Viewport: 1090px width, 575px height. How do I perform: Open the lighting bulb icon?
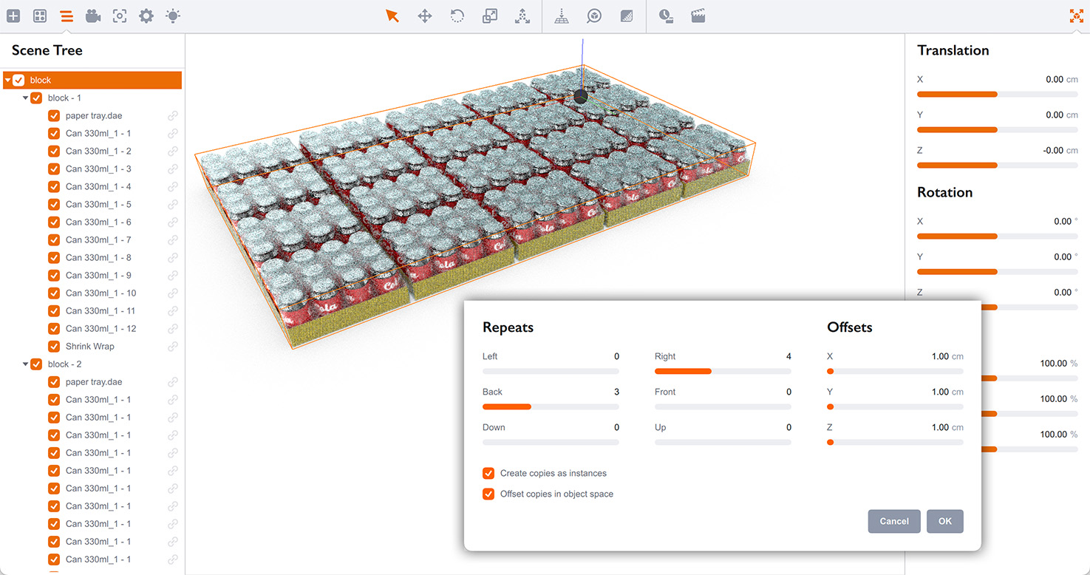173,16
